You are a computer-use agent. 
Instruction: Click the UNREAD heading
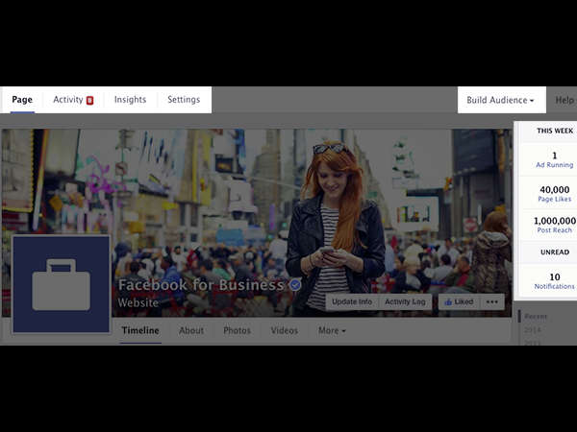point(555,252)
